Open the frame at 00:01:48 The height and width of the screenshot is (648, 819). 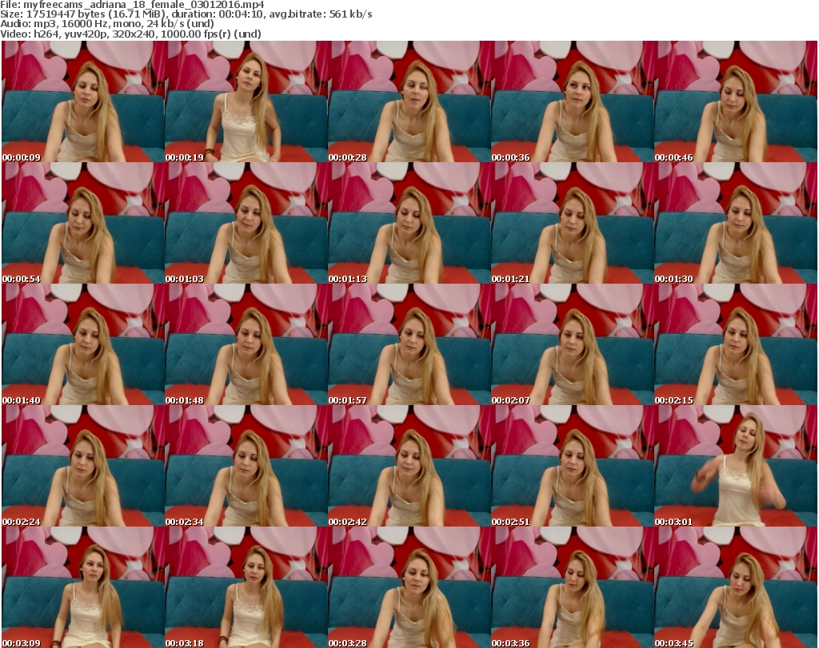246,344
